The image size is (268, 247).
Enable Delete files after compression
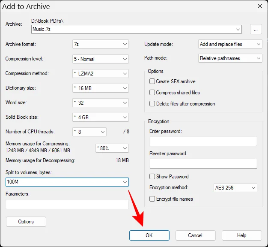tap(152, 103)
